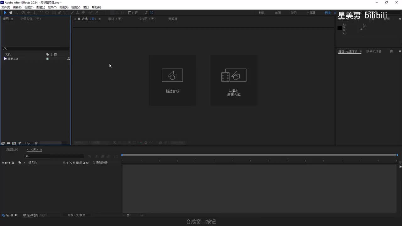The image size is (402, 226).
Task: Select the Puppet Pin tool
Action: pos(97,13)
